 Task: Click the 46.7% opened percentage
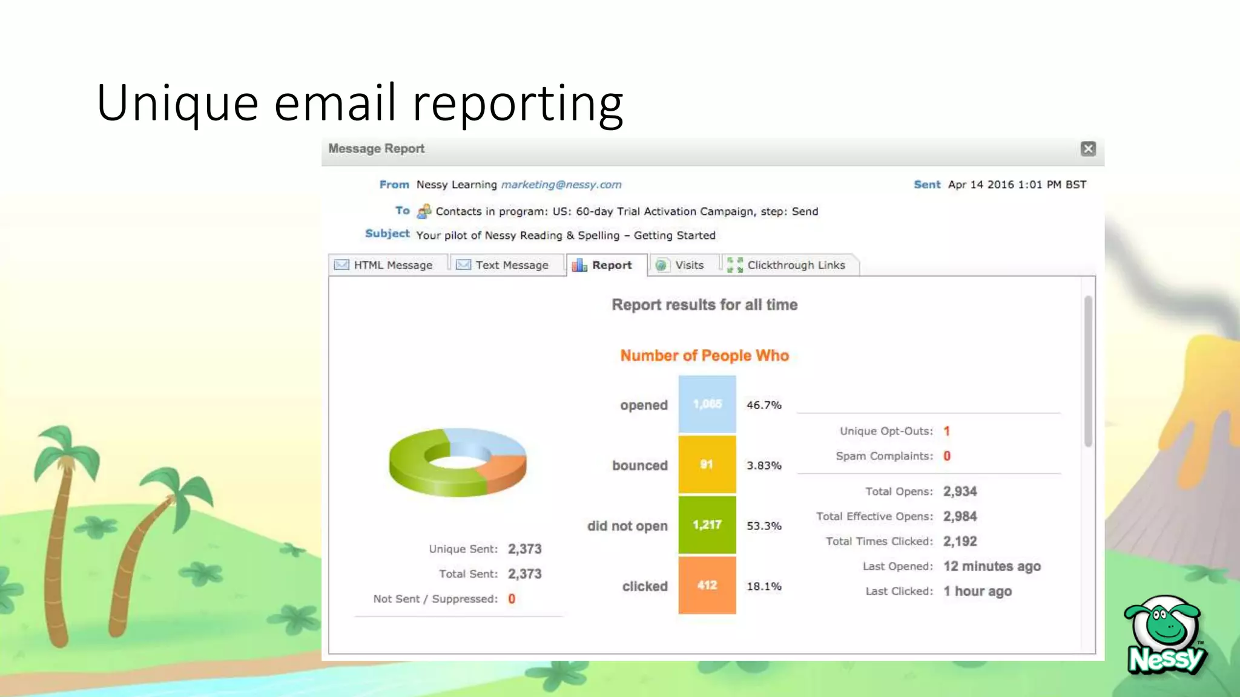pyautogui.click(x=763, y=405)
